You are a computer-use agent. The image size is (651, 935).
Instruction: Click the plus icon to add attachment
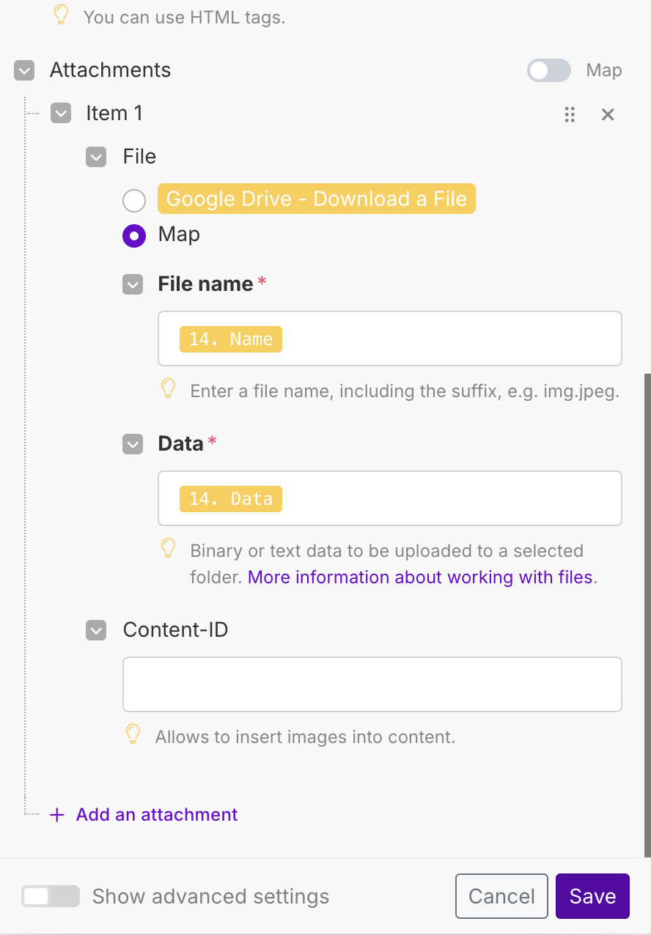click(57, 815)
